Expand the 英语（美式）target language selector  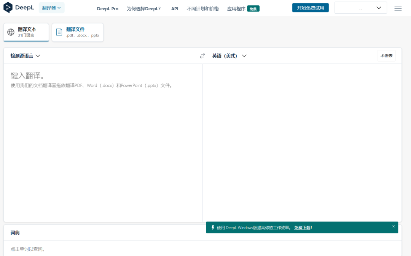[x=229, y=56]
